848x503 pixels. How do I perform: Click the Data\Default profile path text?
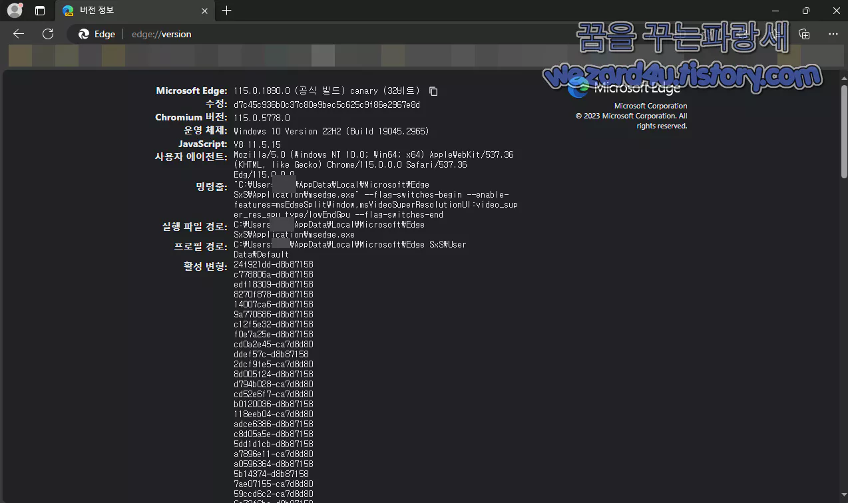pyautogui.click(x=262, y=254)
